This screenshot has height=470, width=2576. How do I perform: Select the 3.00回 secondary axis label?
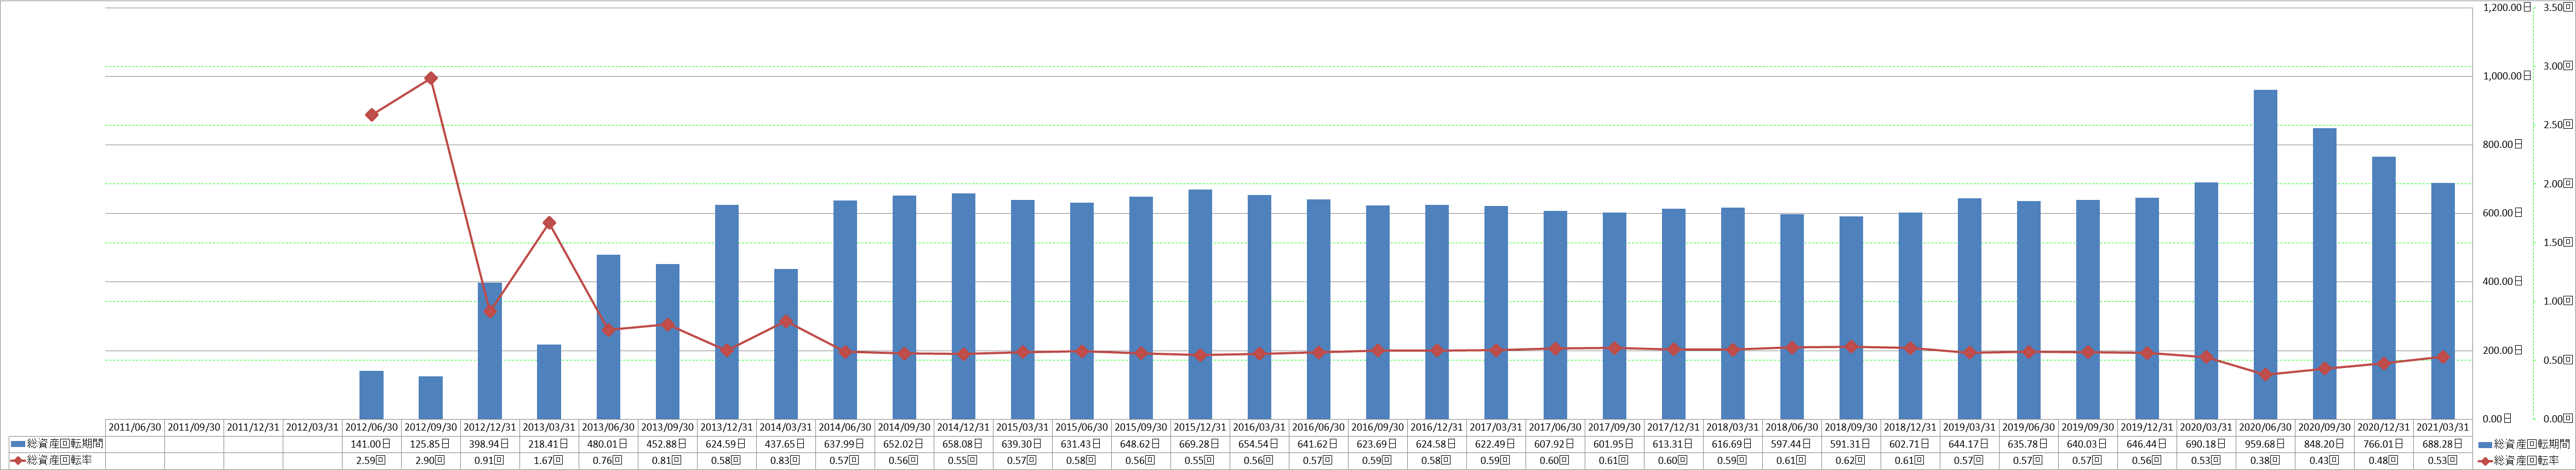[x=2559, y=66]
